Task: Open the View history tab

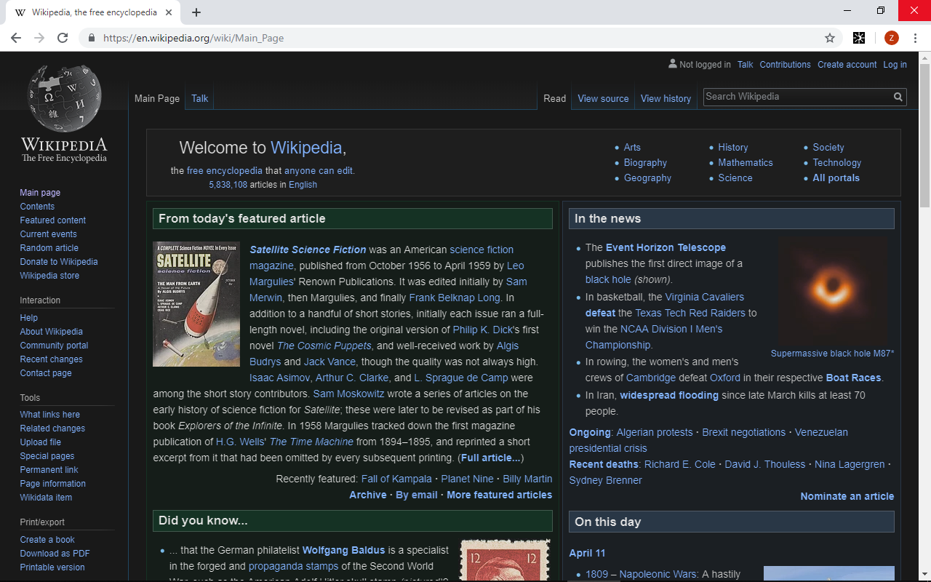Action: [x=666, y=98]
